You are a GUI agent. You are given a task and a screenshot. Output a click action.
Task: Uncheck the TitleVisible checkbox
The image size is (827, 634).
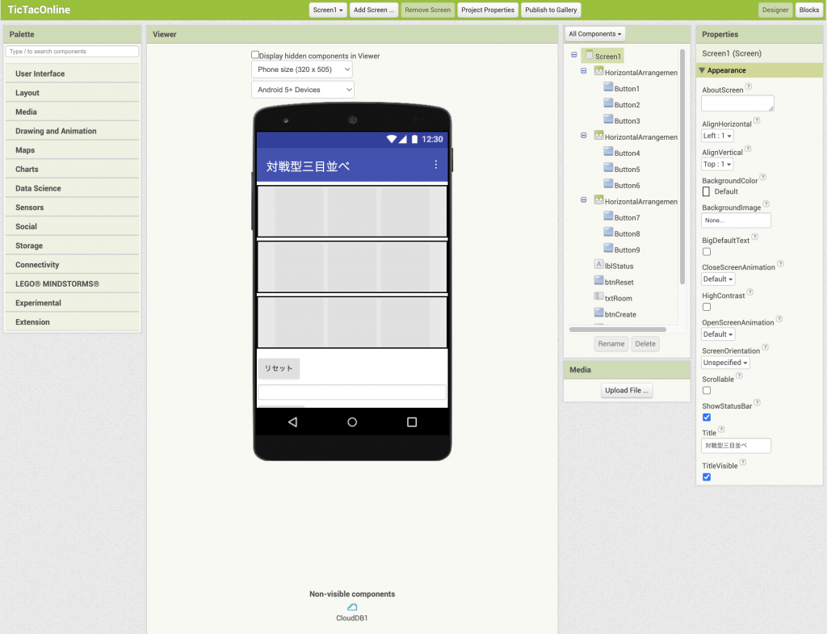click(x=707, y=477)
